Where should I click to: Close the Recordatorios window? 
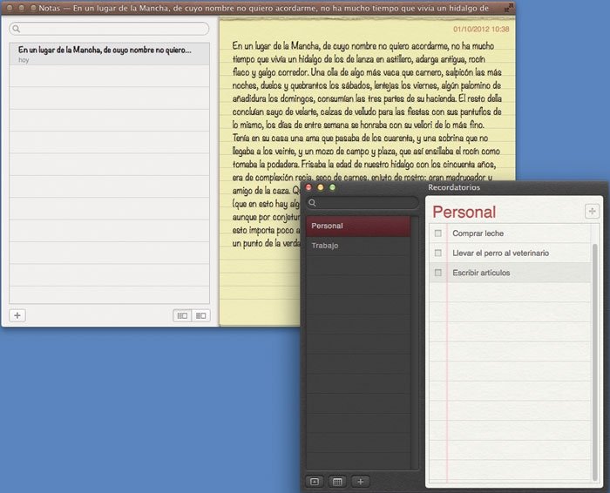click(x=308, y=187)
